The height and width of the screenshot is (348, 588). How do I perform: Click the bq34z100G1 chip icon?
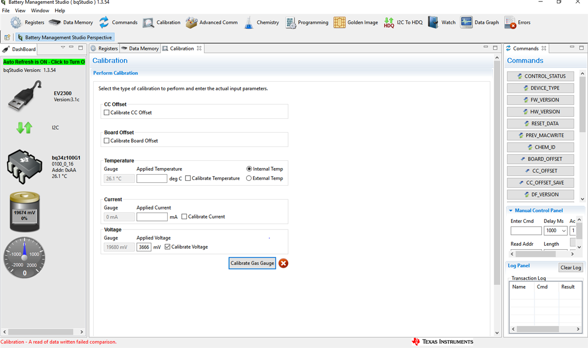click(24, 167)
